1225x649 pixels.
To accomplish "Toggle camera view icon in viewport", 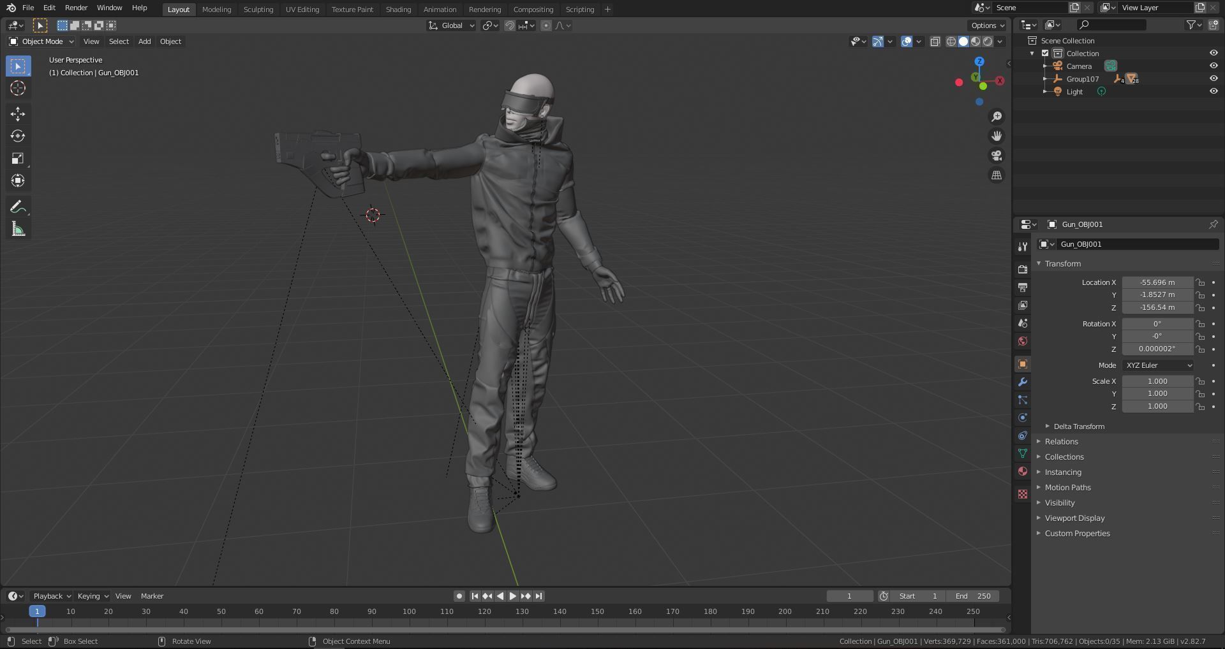I will click(x=997, y=156).
